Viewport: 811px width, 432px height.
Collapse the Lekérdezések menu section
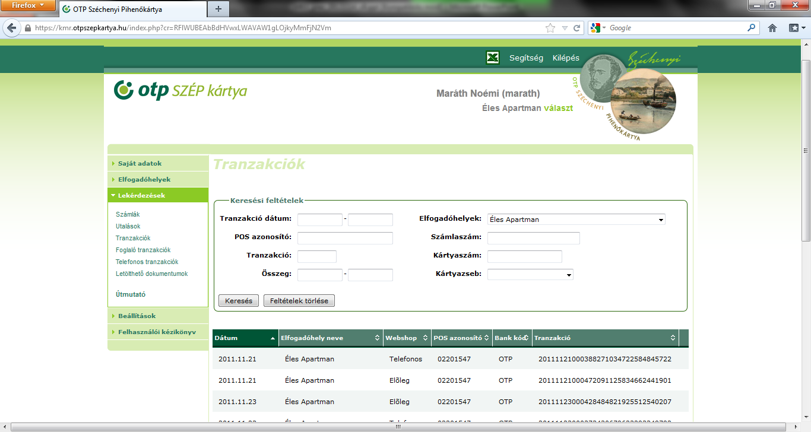(x=158, y=195)
